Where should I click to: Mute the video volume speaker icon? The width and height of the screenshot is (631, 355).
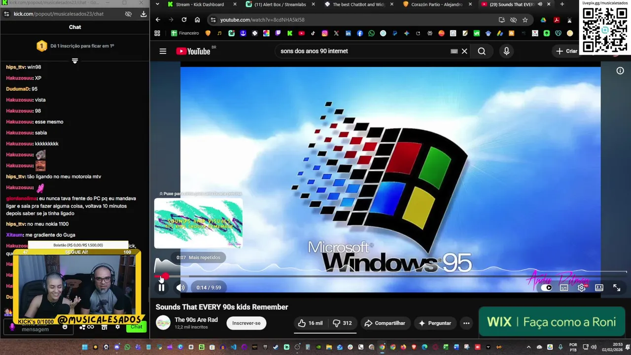180,287
